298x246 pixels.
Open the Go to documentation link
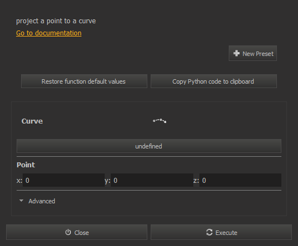(49, 33)
